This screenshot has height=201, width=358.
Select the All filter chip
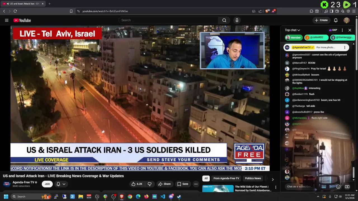point(206,178)
